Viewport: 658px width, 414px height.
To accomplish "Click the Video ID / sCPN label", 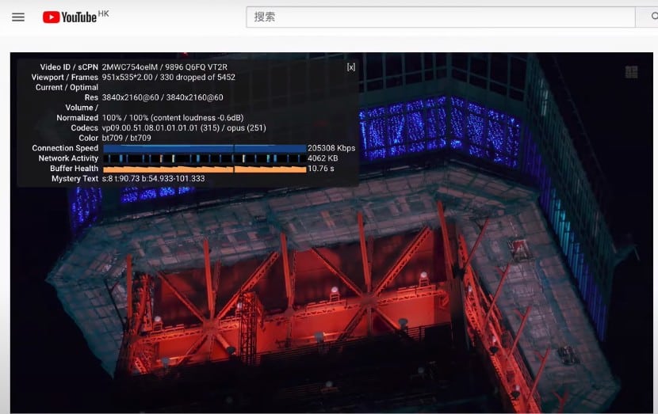I will click(x=69, y=67).
